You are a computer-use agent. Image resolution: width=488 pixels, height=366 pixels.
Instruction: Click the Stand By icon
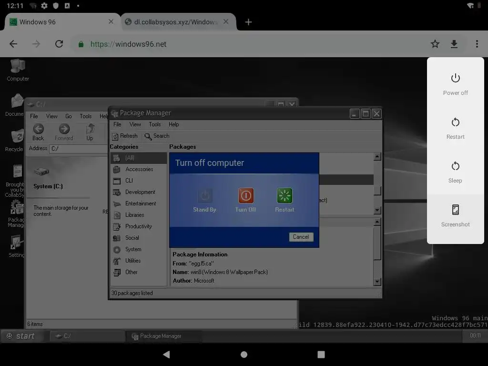coord(205,195)
